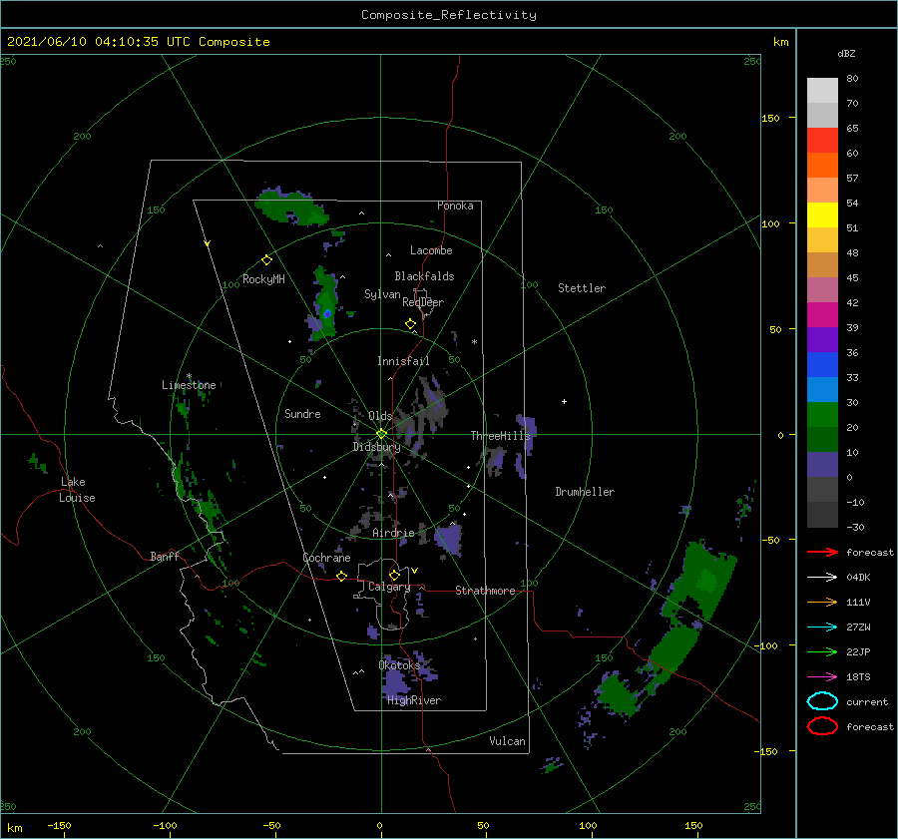Click the Innisfail city label

(403, 361)
